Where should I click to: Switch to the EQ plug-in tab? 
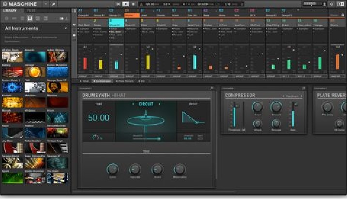coord(142,81)
